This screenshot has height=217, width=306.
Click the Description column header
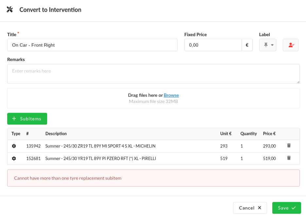56,134
